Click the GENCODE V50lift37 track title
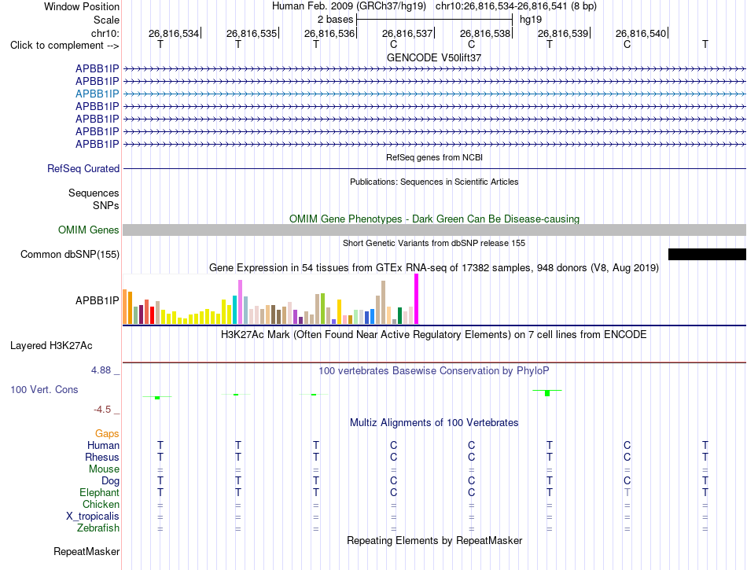This screenshot has height=570, width=747. pos(434,57)
